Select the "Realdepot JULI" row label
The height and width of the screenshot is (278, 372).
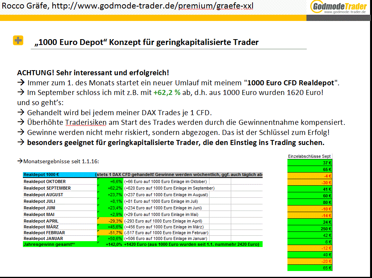(40, 201)
